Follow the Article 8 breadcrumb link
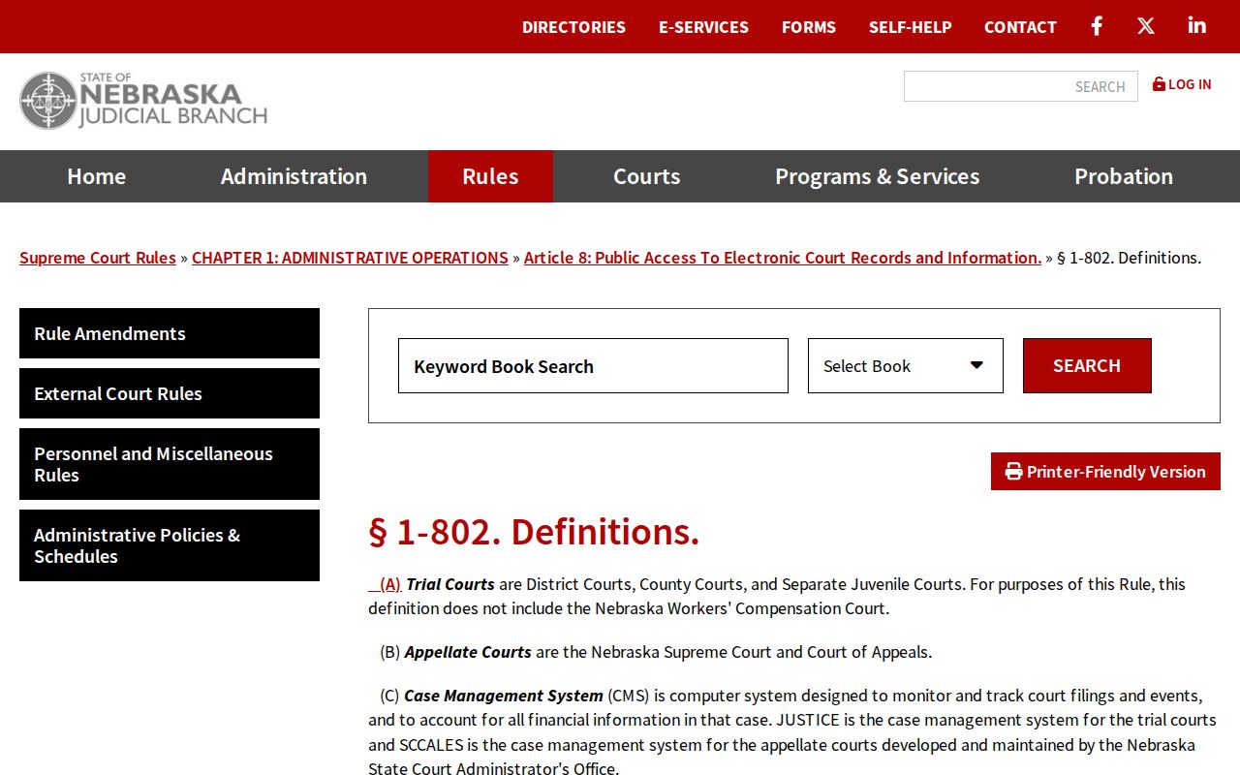1240x775 pixels. click(x=783, y=258)
